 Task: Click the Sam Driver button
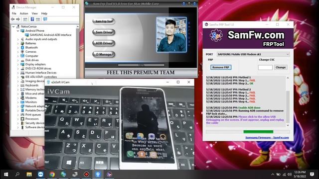(x=104, y=32)
